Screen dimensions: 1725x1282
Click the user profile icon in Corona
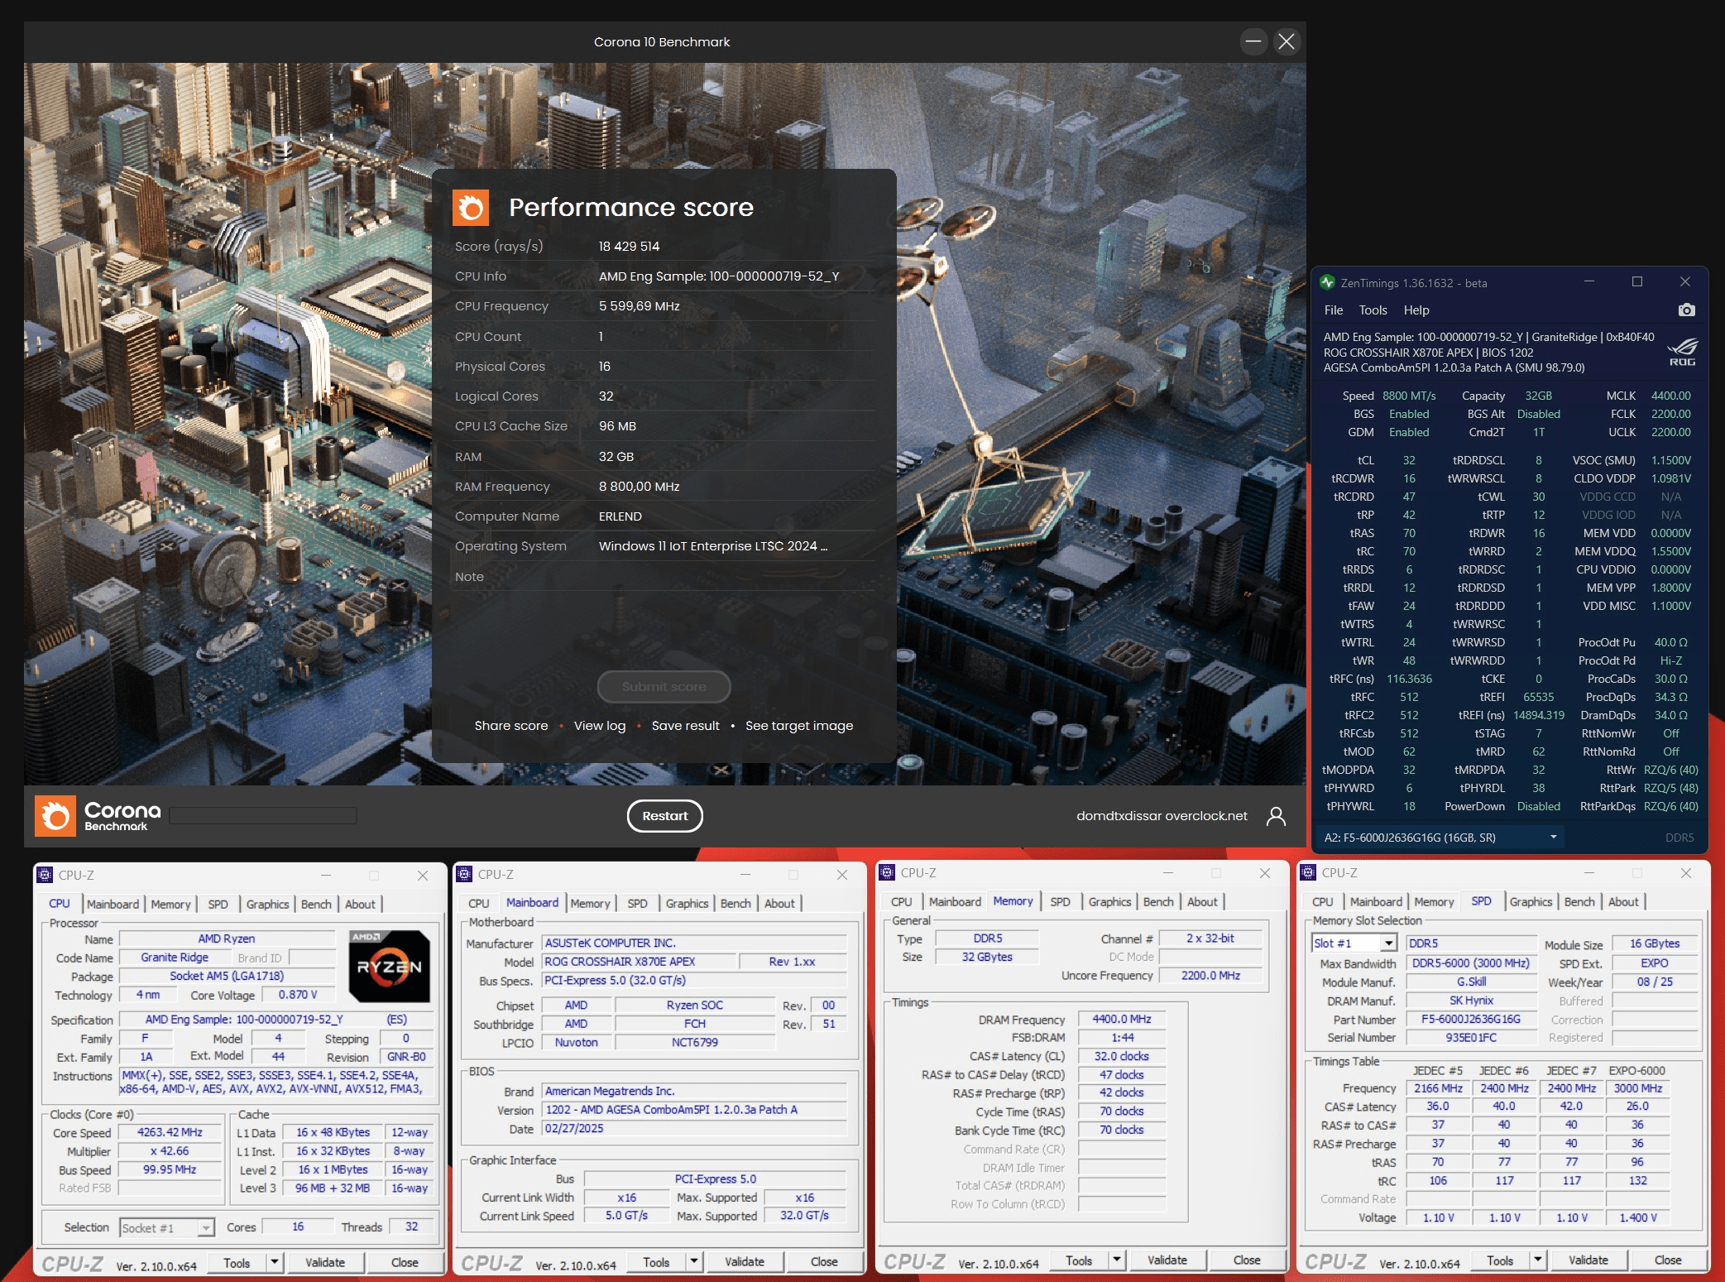pyautogui.click(x=1276, y=816)
